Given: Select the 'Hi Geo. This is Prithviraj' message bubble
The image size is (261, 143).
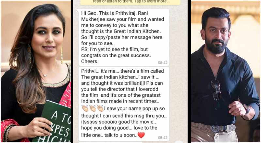Looking at the screenshot, I should 124,37.
